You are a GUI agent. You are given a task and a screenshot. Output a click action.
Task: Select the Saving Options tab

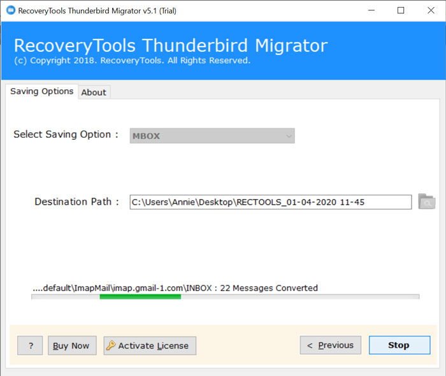tap(42, 91)
